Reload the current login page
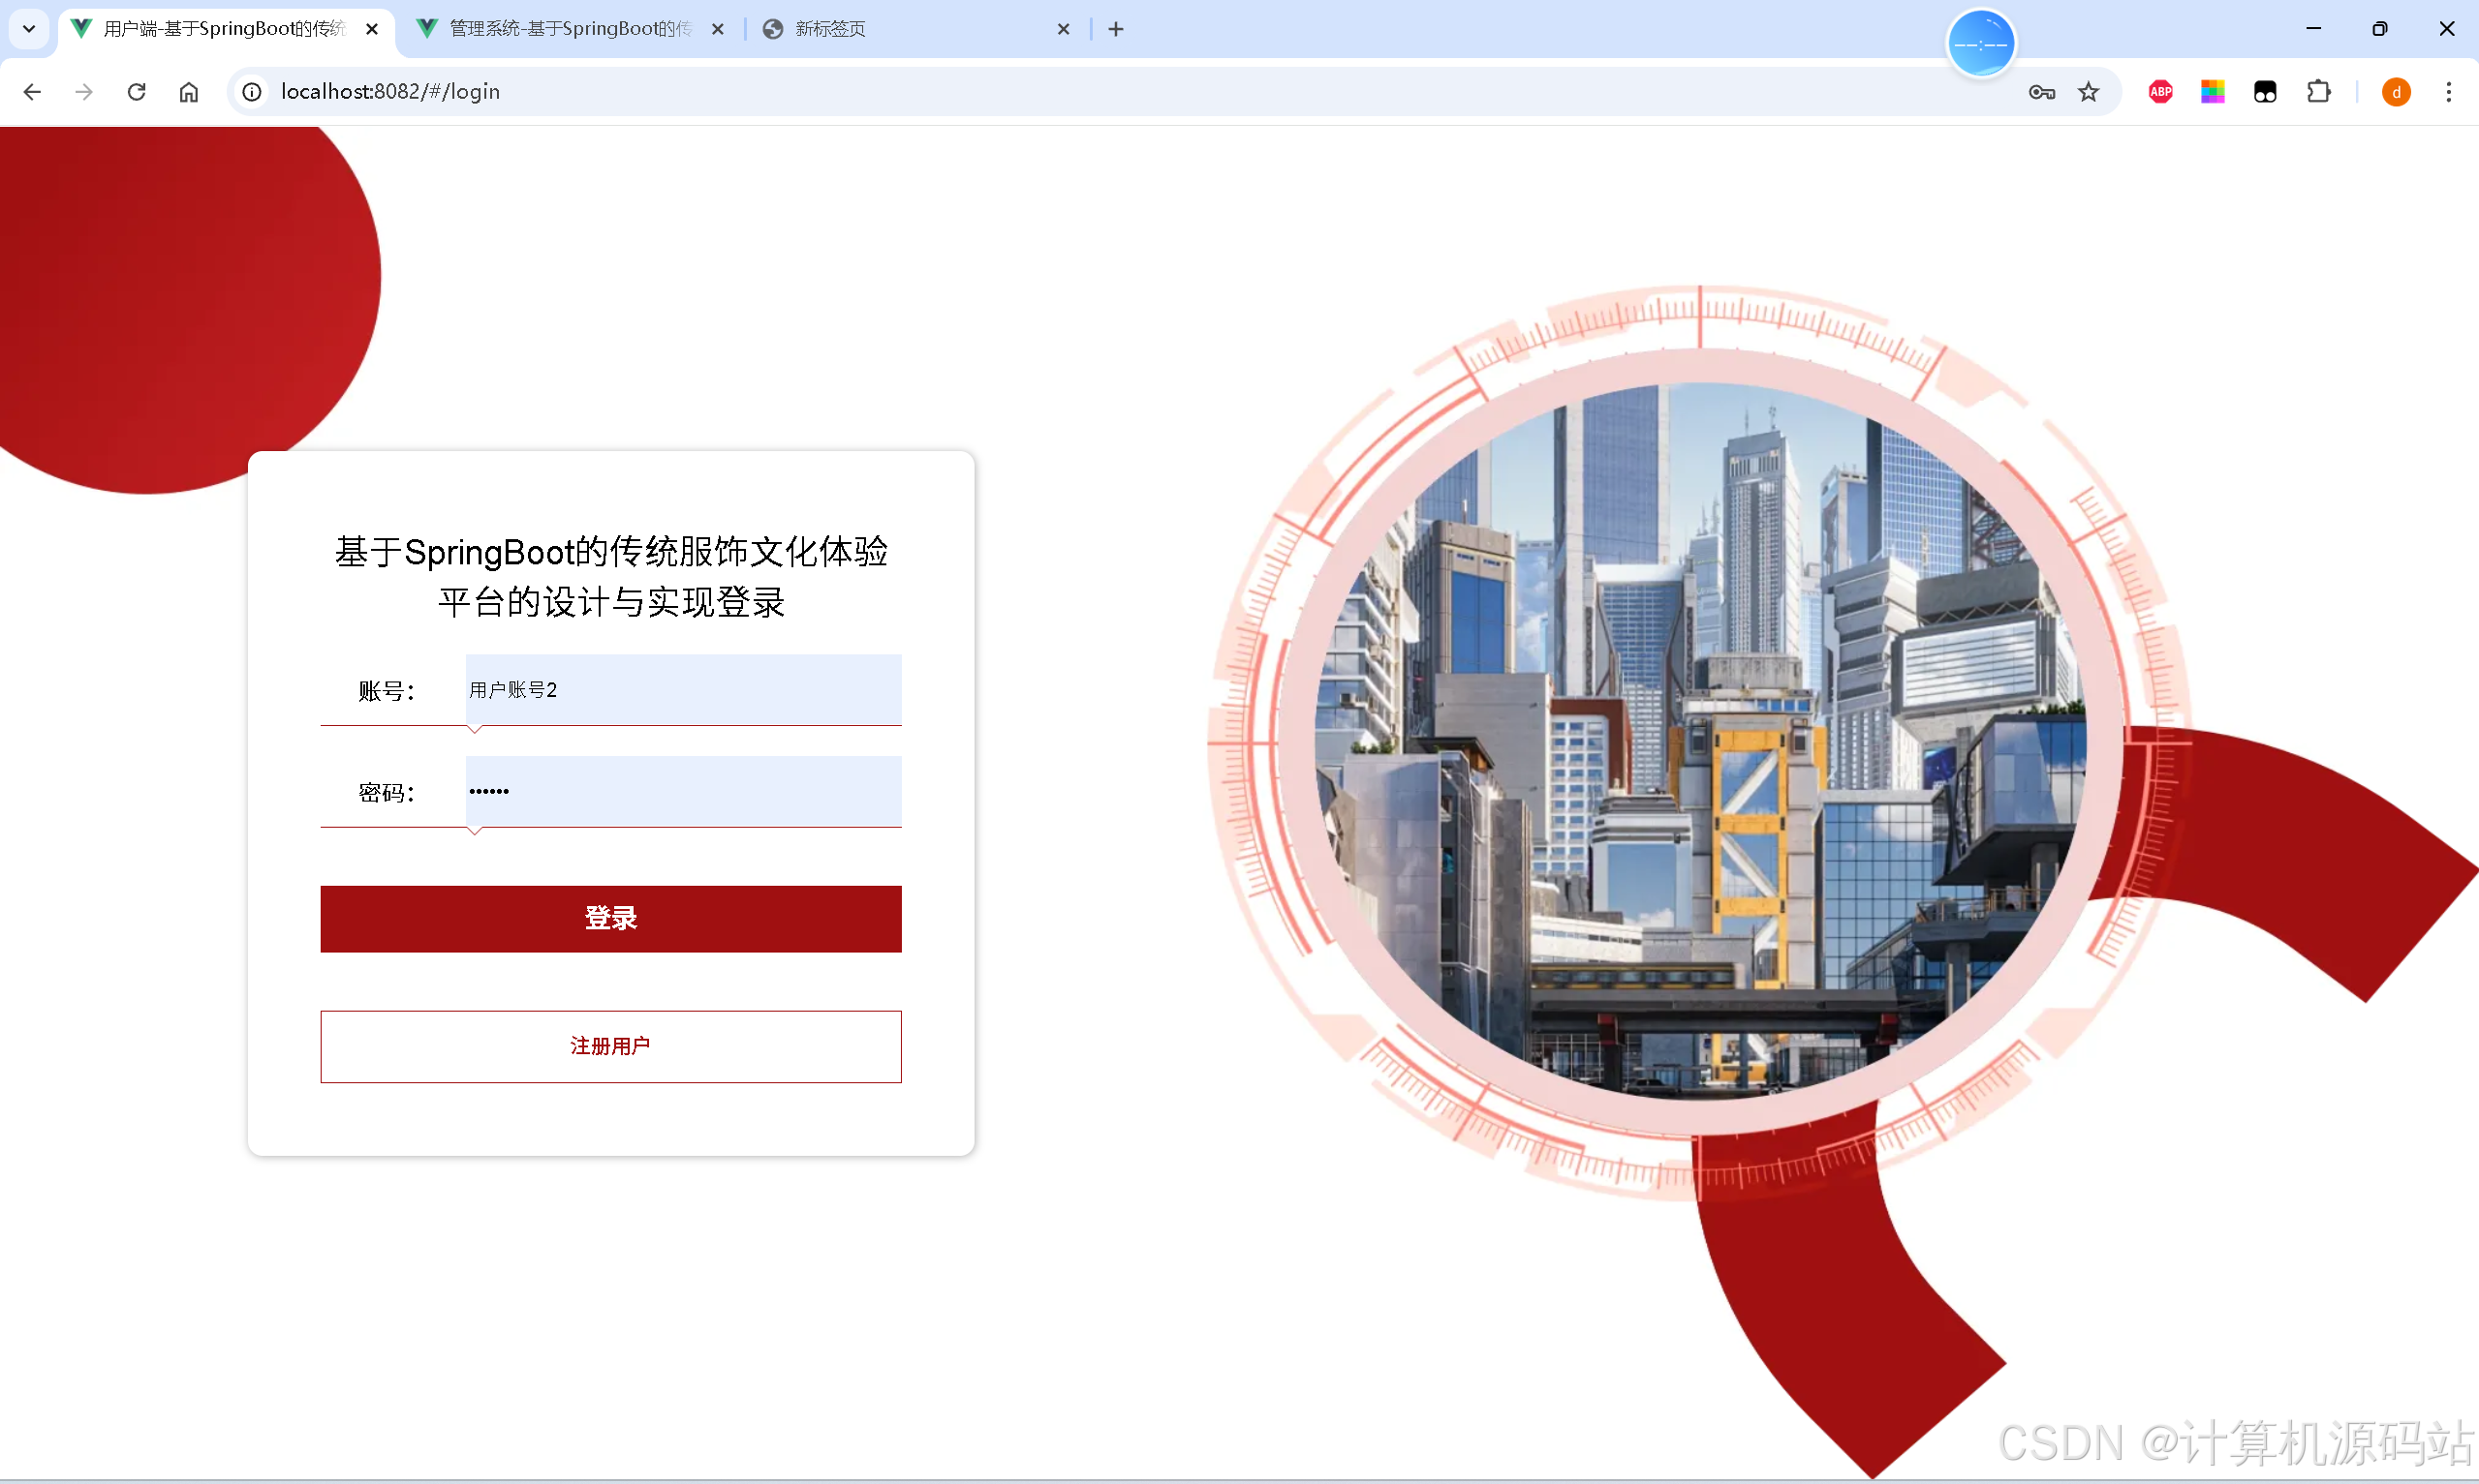 point(136,92)
